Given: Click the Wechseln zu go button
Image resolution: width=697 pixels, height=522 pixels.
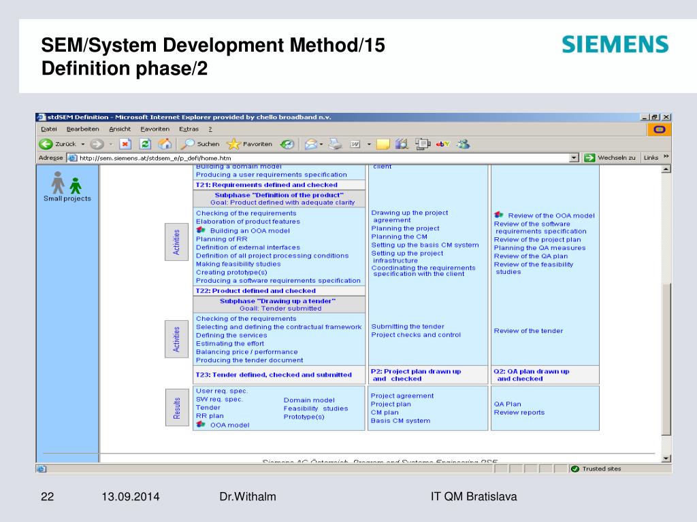Looking at the screenshot, I should point(611,158).
